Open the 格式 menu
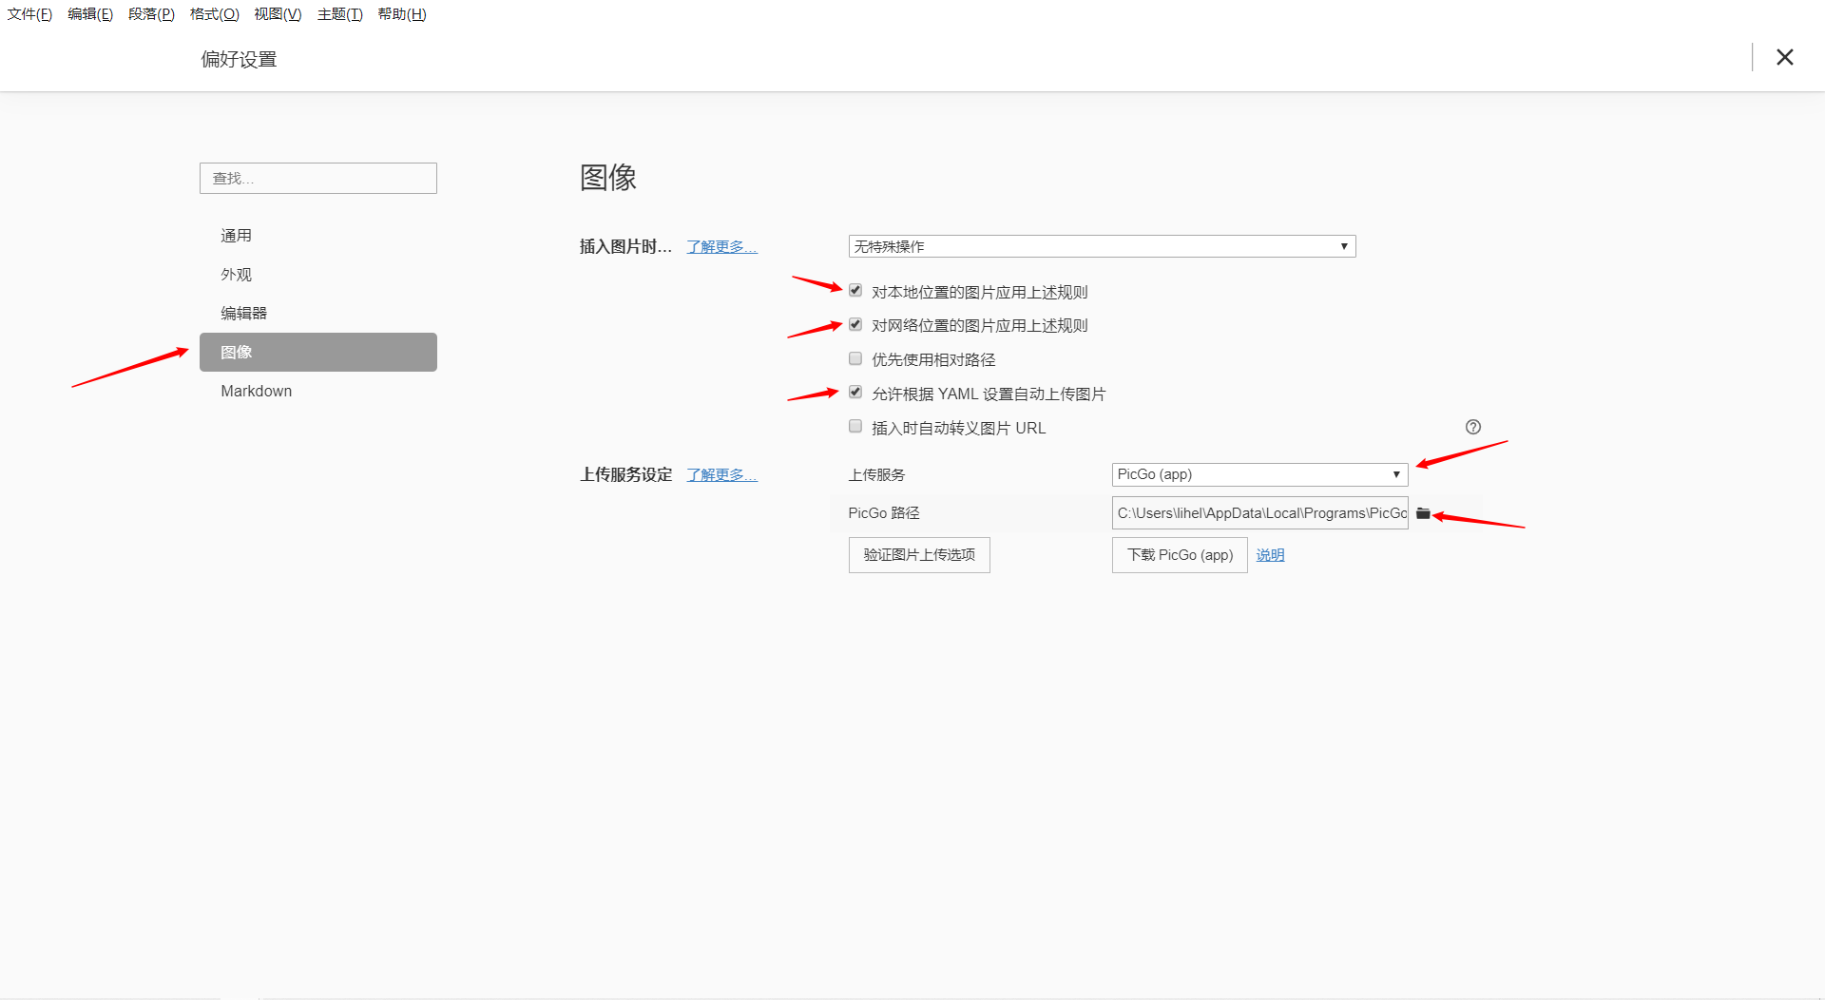Image resolution: width=1825 pixels, height=1000 pixels. coord(214,14)
